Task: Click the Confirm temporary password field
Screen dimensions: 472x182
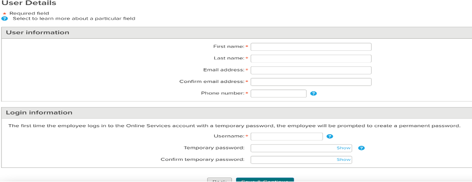Action: tap(302, 160)
